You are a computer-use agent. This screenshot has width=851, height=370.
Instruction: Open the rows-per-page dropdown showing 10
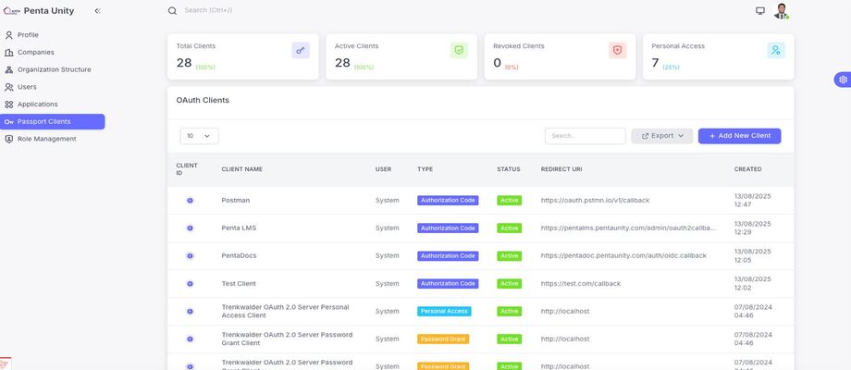(x=199, y=136)
